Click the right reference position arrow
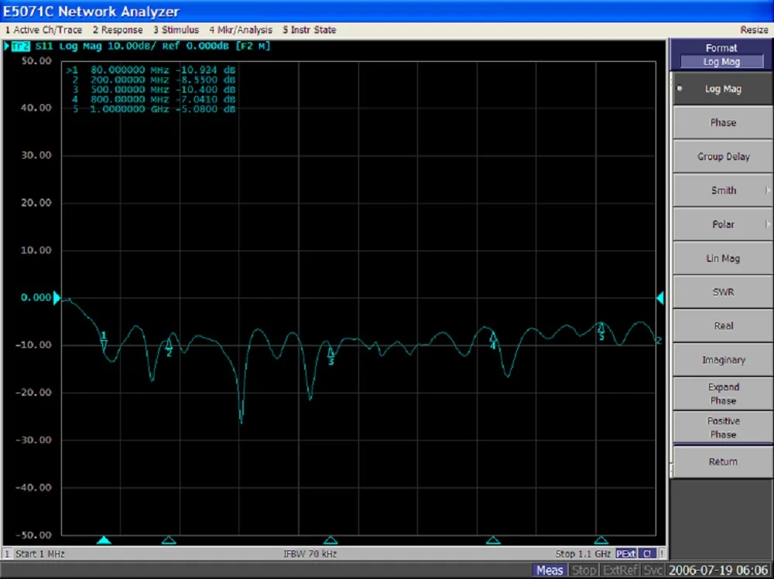The height and width of the screenshot is (579, 774). (x=660, y=298)
